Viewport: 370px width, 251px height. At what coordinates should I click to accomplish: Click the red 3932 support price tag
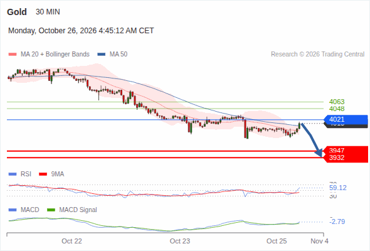(346, 158)
